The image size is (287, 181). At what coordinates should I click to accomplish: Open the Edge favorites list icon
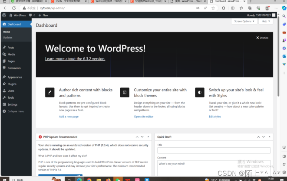click(x=241, y=8)
